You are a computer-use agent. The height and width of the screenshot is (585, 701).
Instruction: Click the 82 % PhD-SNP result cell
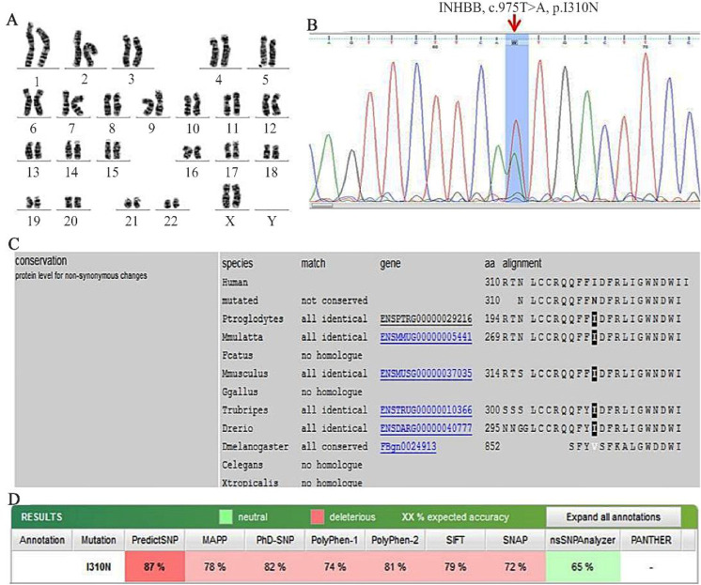(275, 566)
